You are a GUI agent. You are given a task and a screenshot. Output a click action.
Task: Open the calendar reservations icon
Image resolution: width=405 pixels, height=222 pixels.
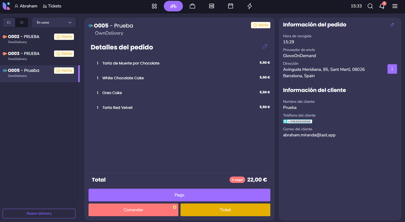(231, 6)
